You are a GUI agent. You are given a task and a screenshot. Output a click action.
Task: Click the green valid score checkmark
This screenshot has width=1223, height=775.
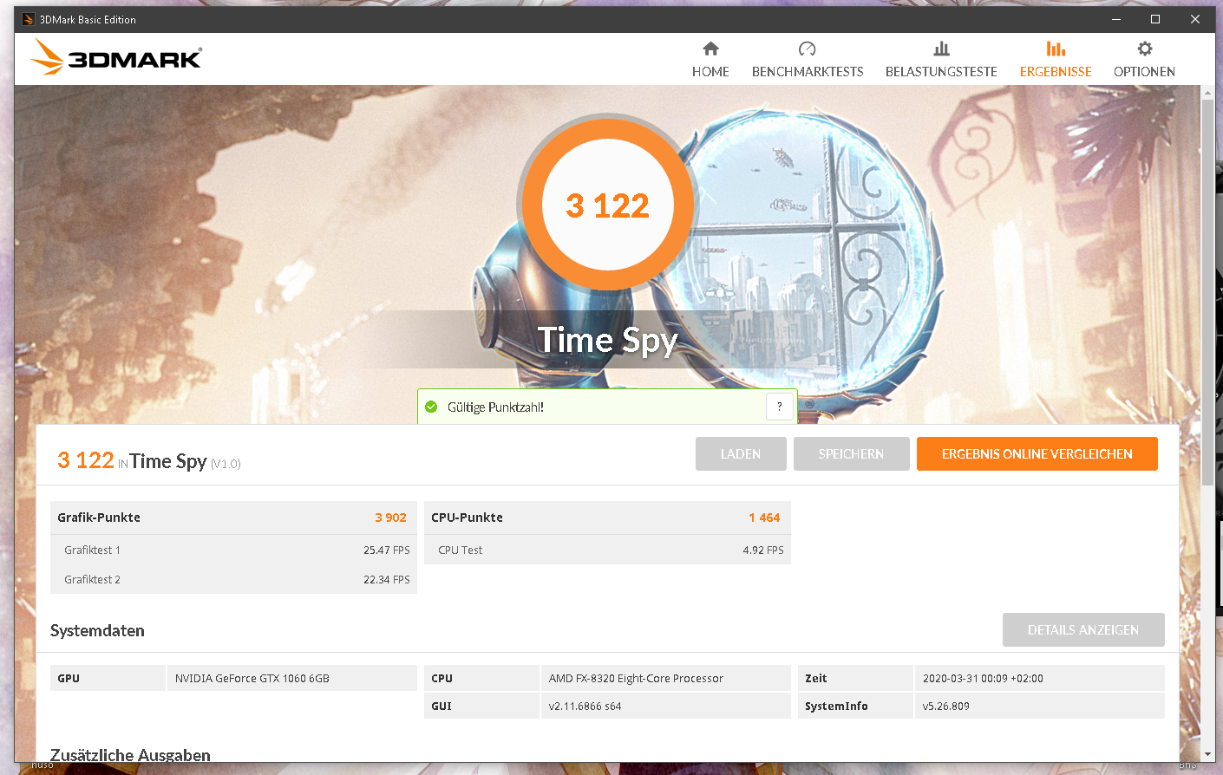pyautogui.click(x=431, y=407)
